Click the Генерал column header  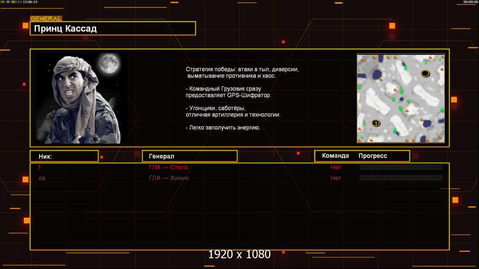pyautogui.click(x=190, y=156)
